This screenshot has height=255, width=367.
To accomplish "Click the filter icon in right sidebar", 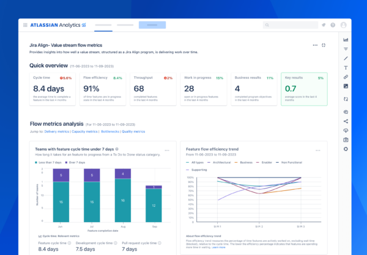I will tap(346, 49).
